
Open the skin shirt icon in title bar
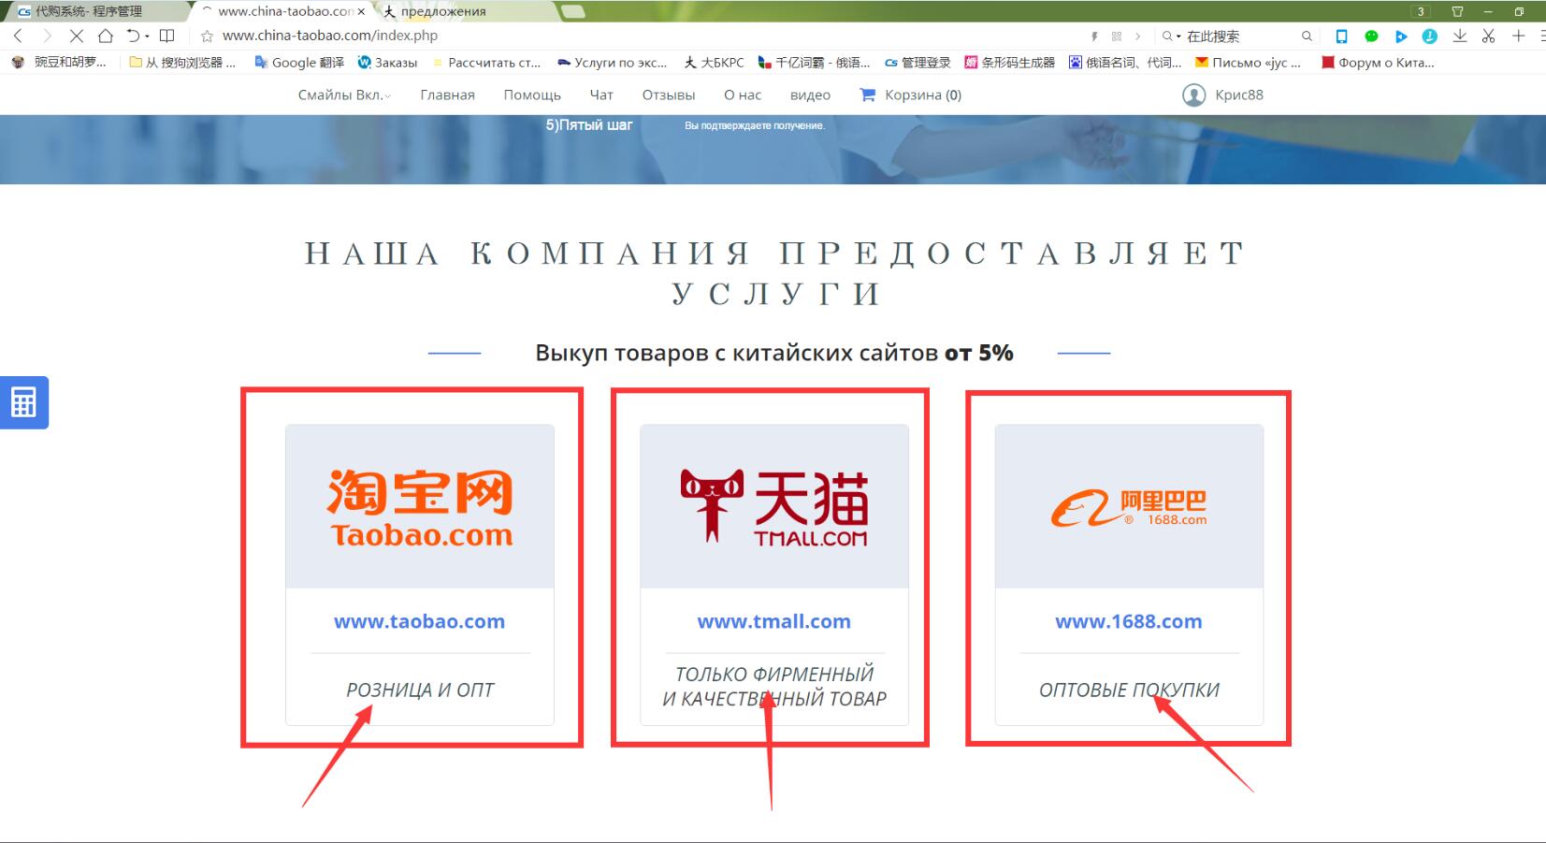tap(1457, 11)
